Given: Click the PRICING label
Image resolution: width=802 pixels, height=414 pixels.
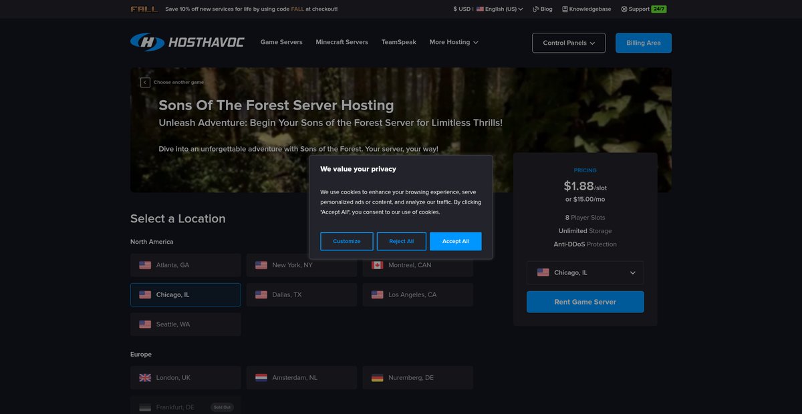Looking at the screenshot, I should point(585,170).
